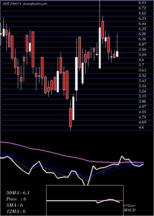Click the 4.97 price axis label

pyautogui.click(x=142, y=107)
